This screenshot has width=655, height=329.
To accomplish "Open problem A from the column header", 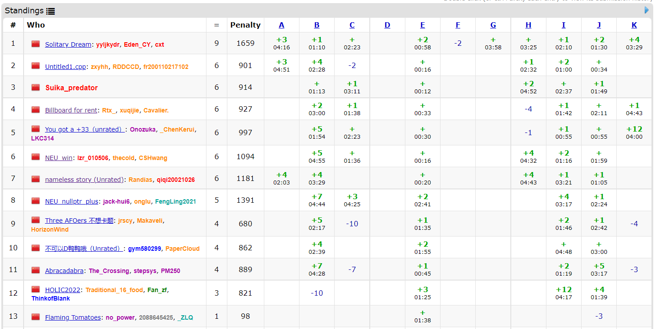I will pyautogui.click(x=281, y=25).
